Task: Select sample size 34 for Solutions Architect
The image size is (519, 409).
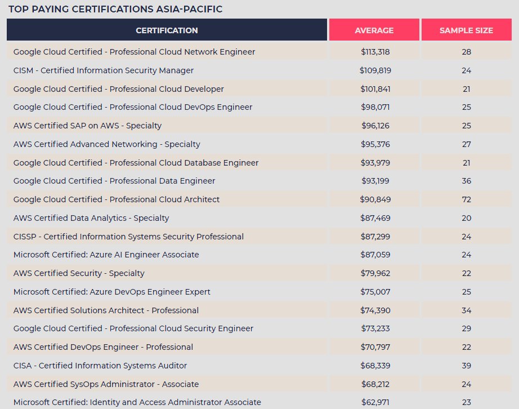Action: tap(467, 310)
